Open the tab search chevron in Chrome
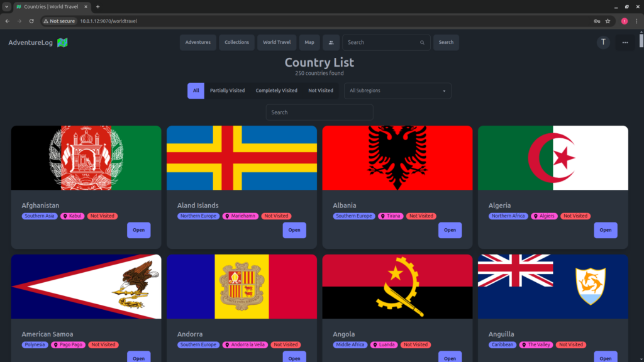 point(6,6)
